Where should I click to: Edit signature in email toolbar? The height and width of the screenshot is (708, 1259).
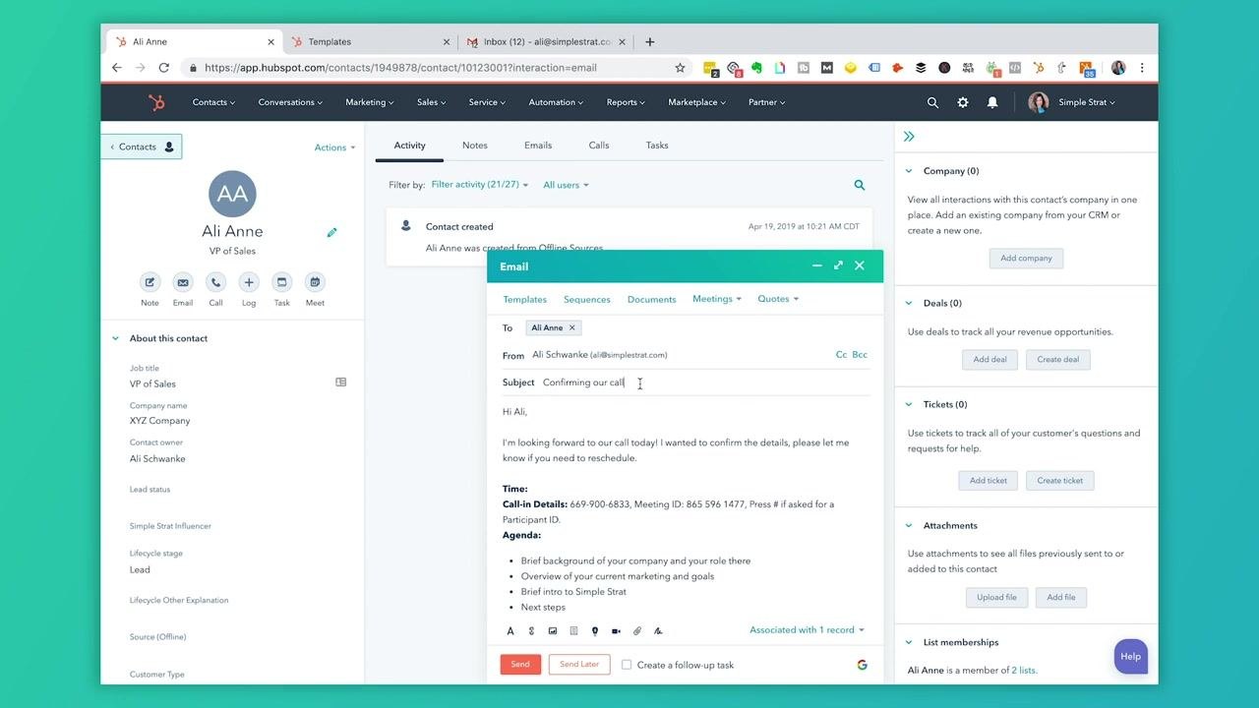[658, 631]
